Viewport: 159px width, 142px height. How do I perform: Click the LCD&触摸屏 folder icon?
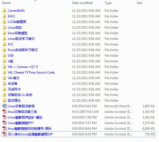[4, 22]
